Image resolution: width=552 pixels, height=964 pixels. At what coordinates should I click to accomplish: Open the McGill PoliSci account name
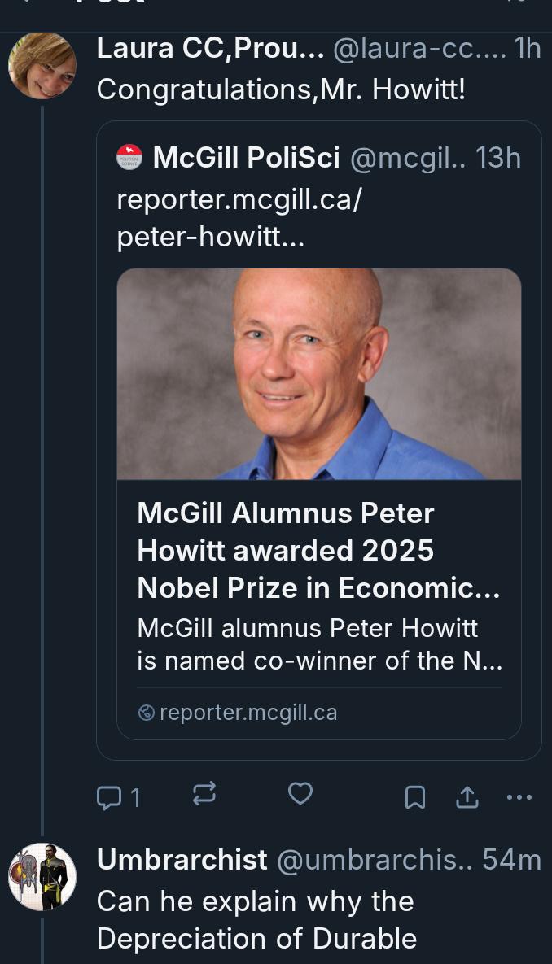[246, 158]
